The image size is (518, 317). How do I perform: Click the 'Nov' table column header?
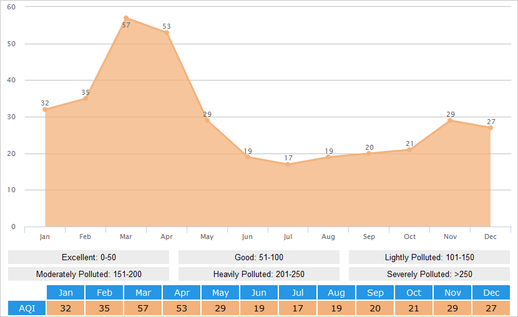point(452,293)
